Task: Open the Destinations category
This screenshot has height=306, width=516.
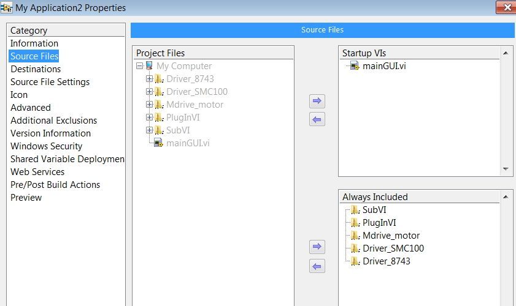Action: [x=36, y=69]
